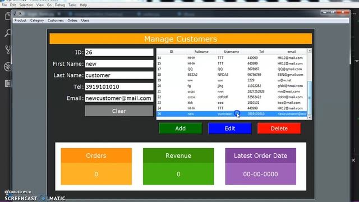359x202 pixels.
Task: Open the Product menu
Action: click(20, 20)
